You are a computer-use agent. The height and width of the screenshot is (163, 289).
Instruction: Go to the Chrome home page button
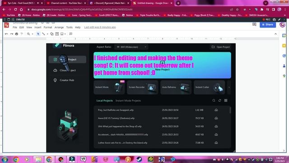pyautogui.click(x=21, y=10)
